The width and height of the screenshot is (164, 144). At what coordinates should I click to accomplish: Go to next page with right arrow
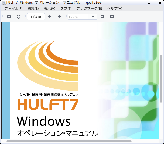point(59,17)
